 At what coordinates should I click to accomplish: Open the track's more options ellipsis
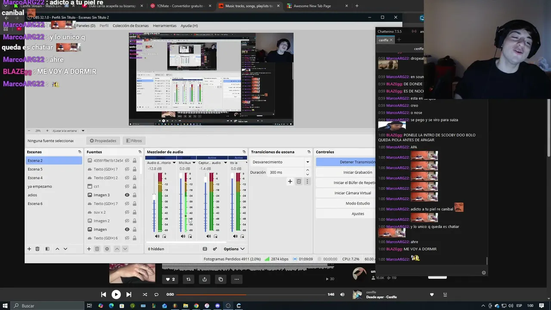pyautogui.click(x=236, y=279)
